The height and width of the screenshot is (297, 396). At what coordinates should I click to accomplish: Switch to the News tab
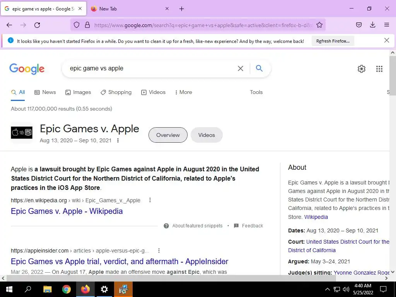tap(45, 92)
